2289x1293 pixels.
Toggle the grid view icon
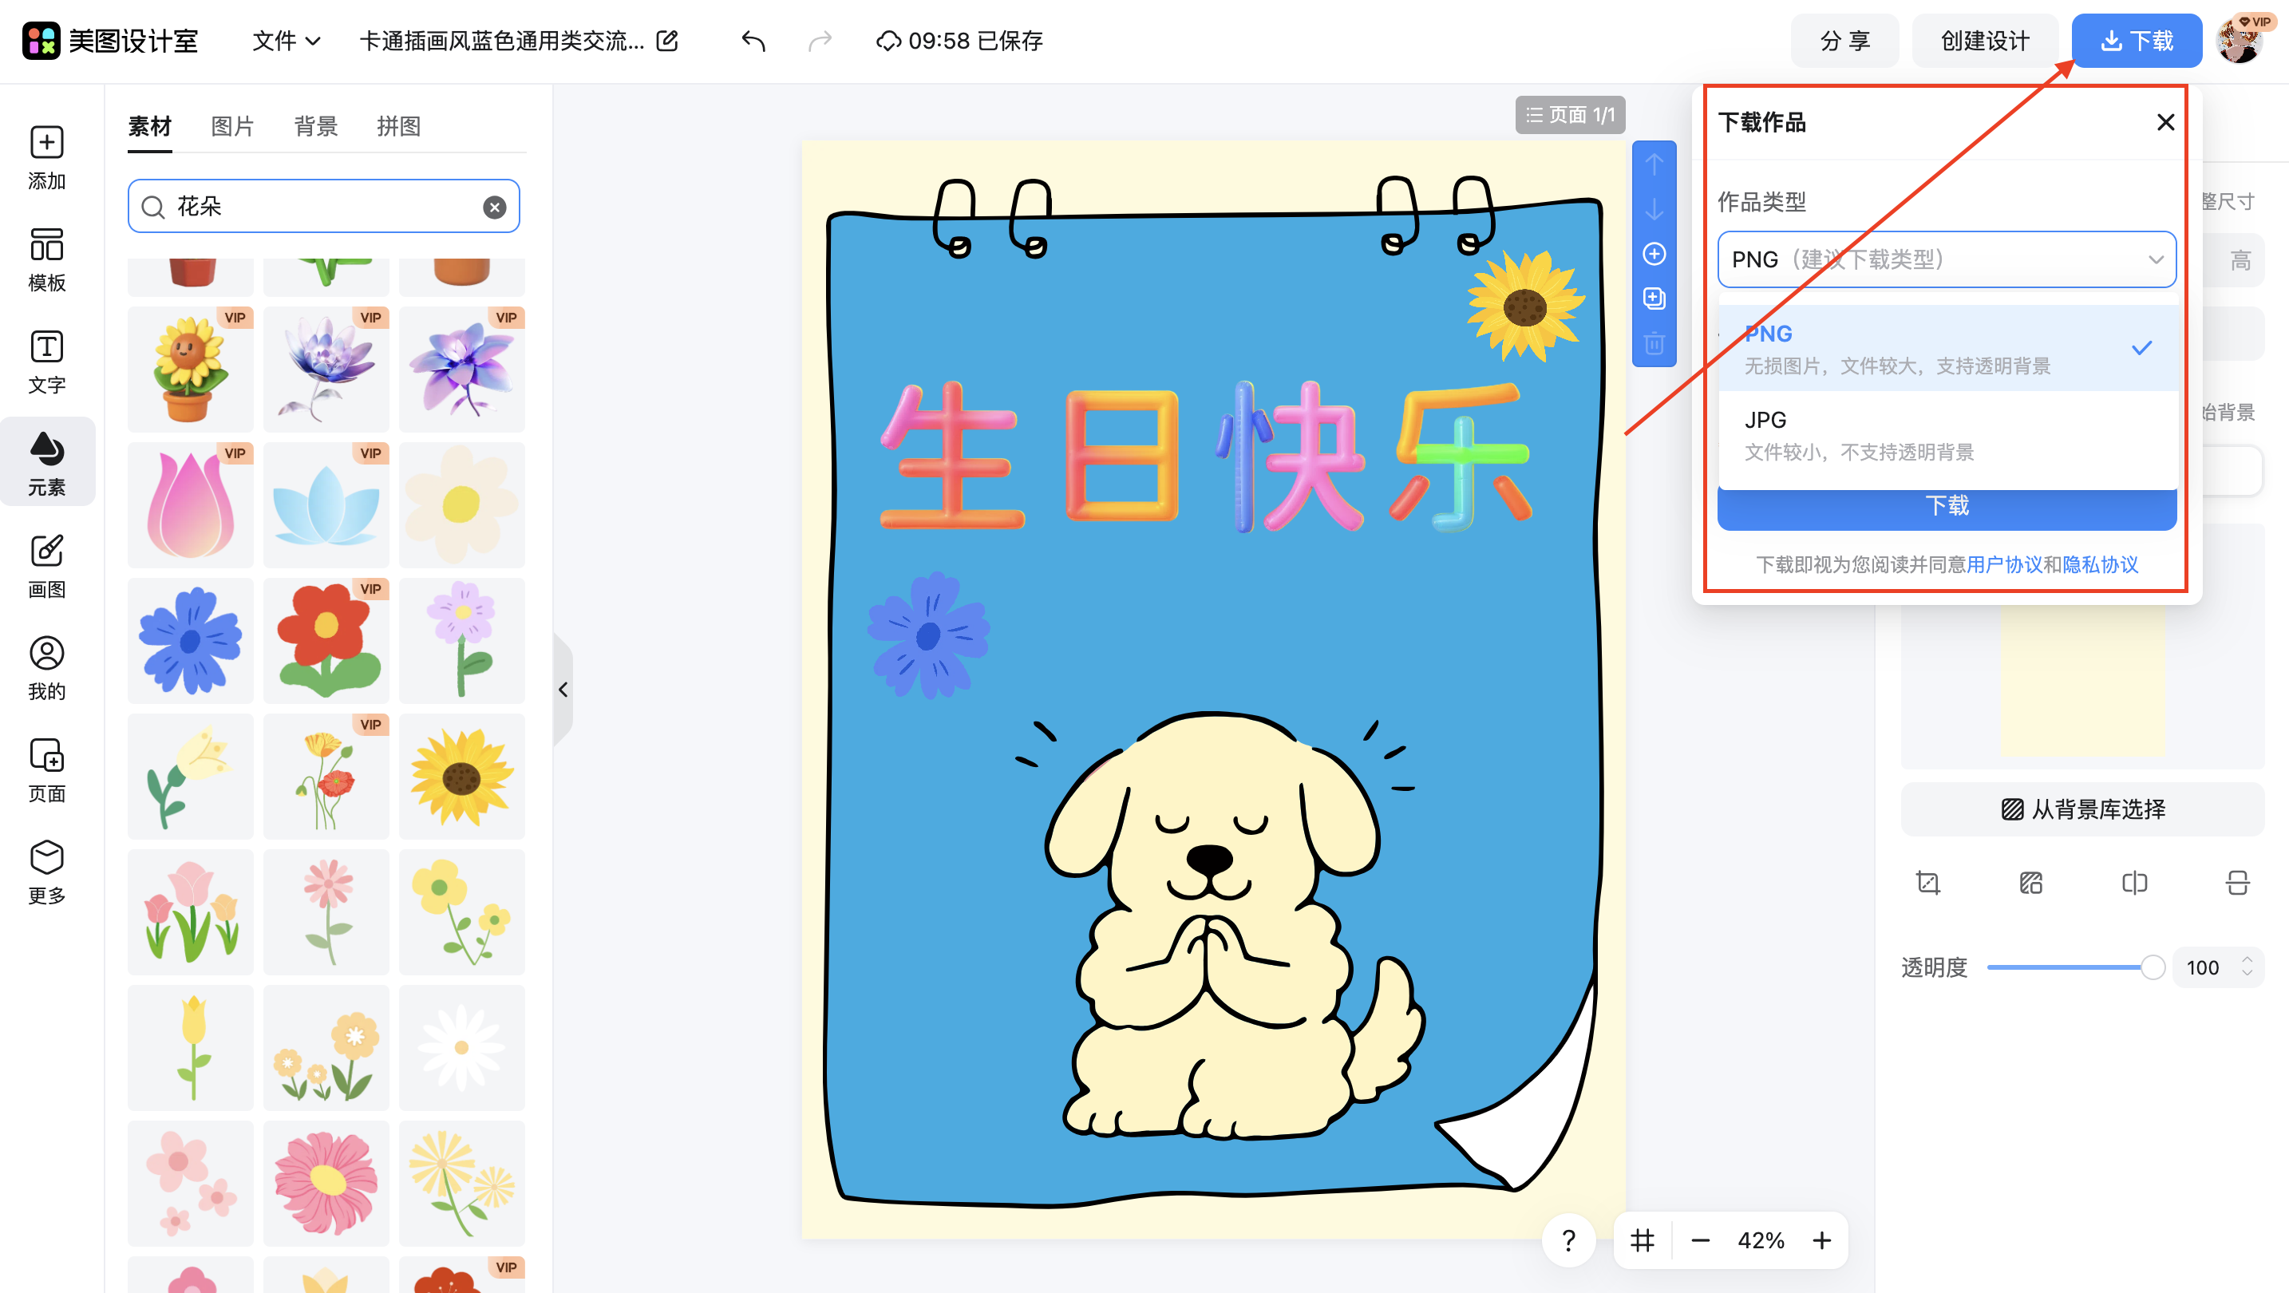pyautogui.click(x=1642, y=1240)
